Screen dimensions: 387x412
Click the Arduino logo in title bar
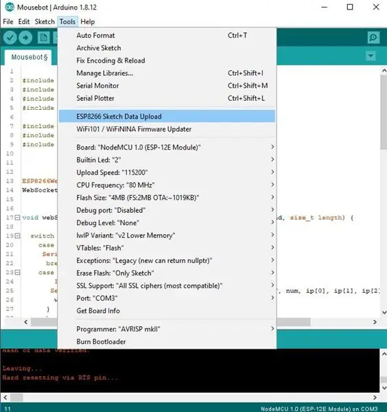pos(10,7)
